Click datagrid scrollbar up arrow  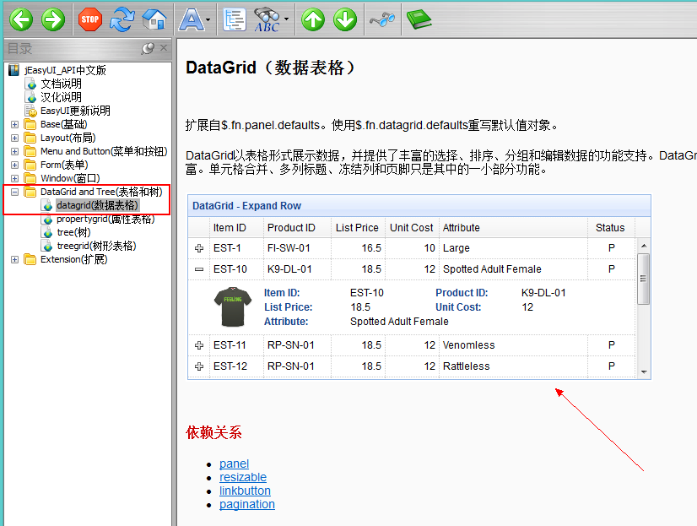tap(644, 246)
